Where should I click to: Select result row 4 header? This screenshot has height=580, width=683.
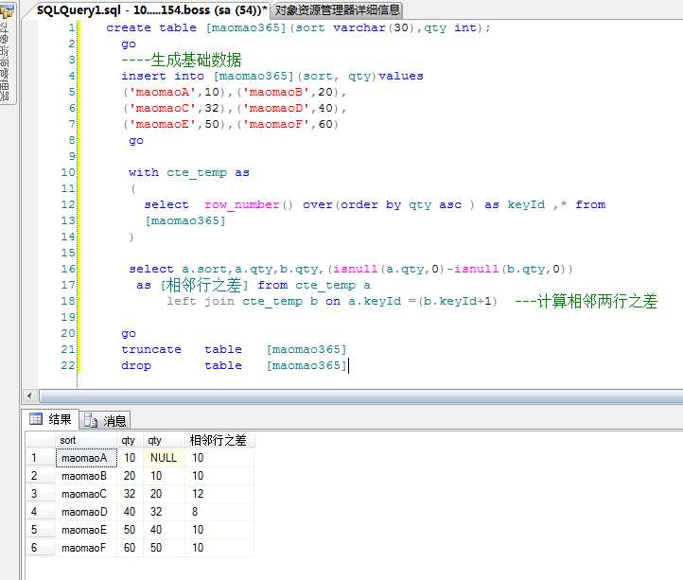tap(41, 512)
